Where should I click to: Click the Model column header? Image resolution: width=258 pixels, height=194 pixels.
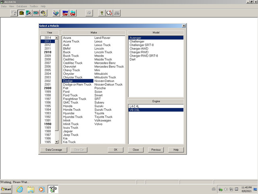tap(156, 32)
